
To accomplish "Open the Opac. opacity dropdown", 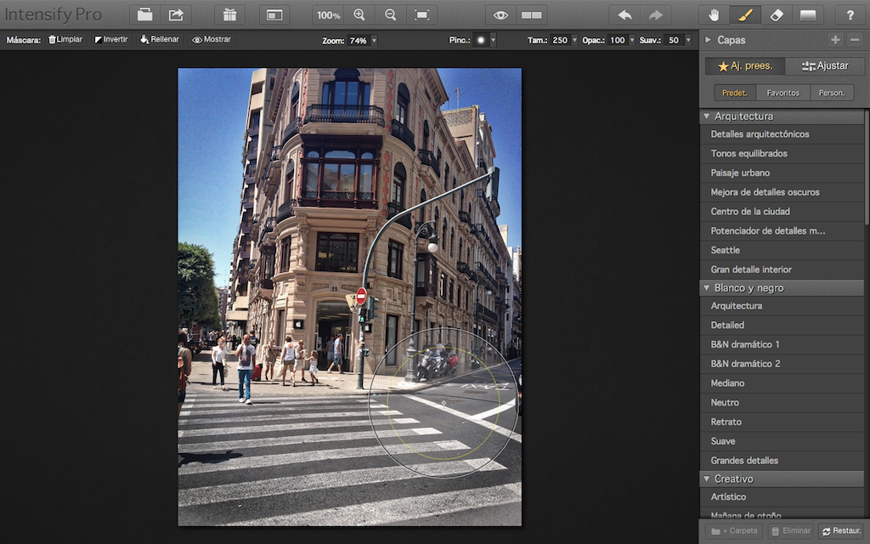I will point(631,40).
